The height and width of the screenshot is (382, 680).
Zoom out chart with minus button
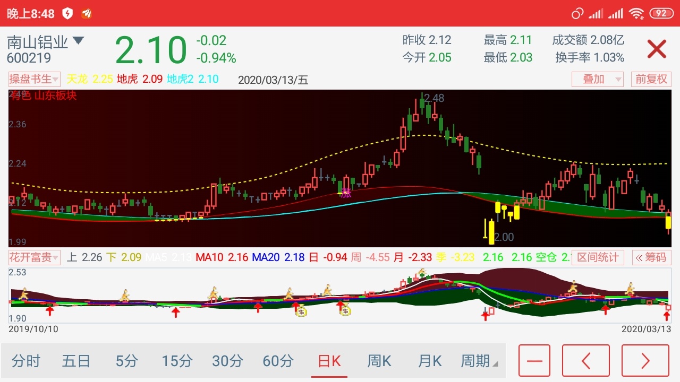534,361
